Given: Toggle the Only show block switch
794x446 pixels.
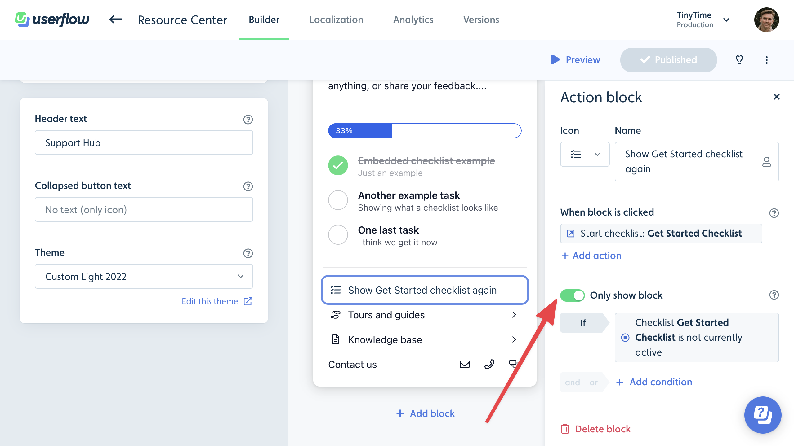Looking at the screenshot, I should pos(573,295).
